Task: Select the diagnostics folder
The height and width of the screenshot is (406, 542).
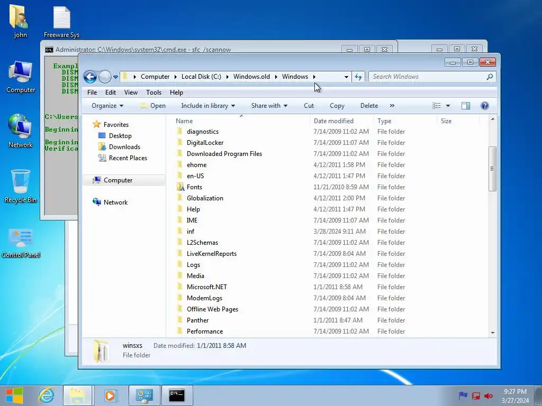Action: point(203,132)
